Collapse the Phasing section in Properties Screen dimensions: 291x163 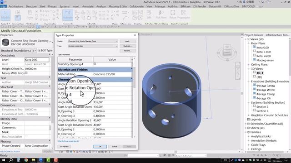[50, 141]
